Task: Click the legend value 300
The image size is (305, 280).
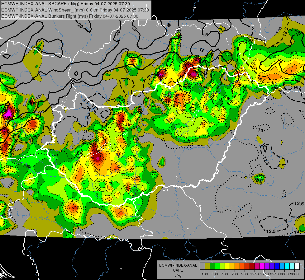Action: click(x=215, y=274)
